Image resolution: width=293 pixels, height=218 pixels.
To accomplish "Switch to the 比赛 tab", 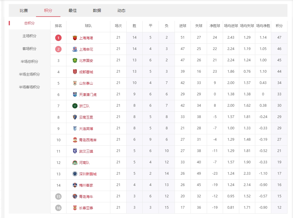I will 24,10.
